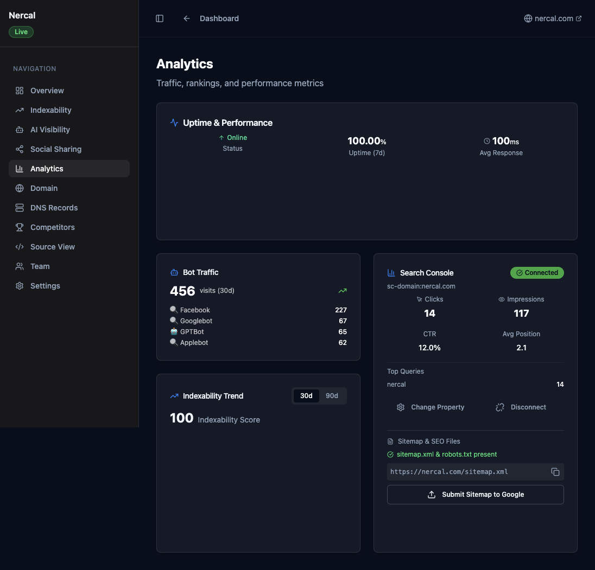Image resolution: width=595 pixels, height=570 pixels.
Task: Click the Sitemap & SEO Files document icon
Action: [390, 441]
